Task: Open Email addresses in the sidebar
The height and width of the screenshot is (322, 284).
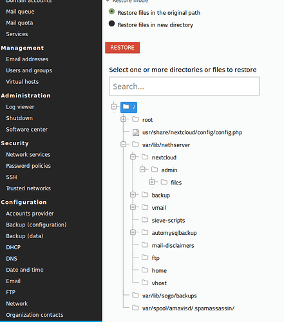Action: (x=27, y=59)
